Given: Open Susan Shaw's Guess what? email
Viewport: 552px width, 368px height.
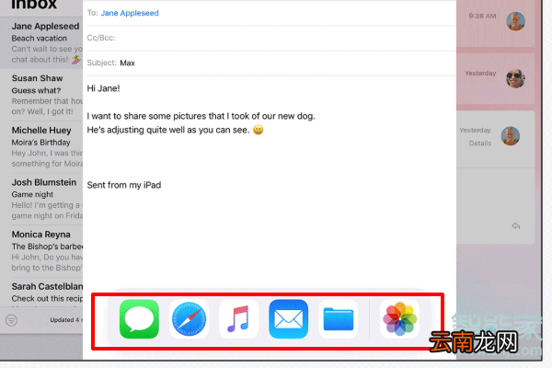Looking at the screenshot, I should [x=41, y=95].
